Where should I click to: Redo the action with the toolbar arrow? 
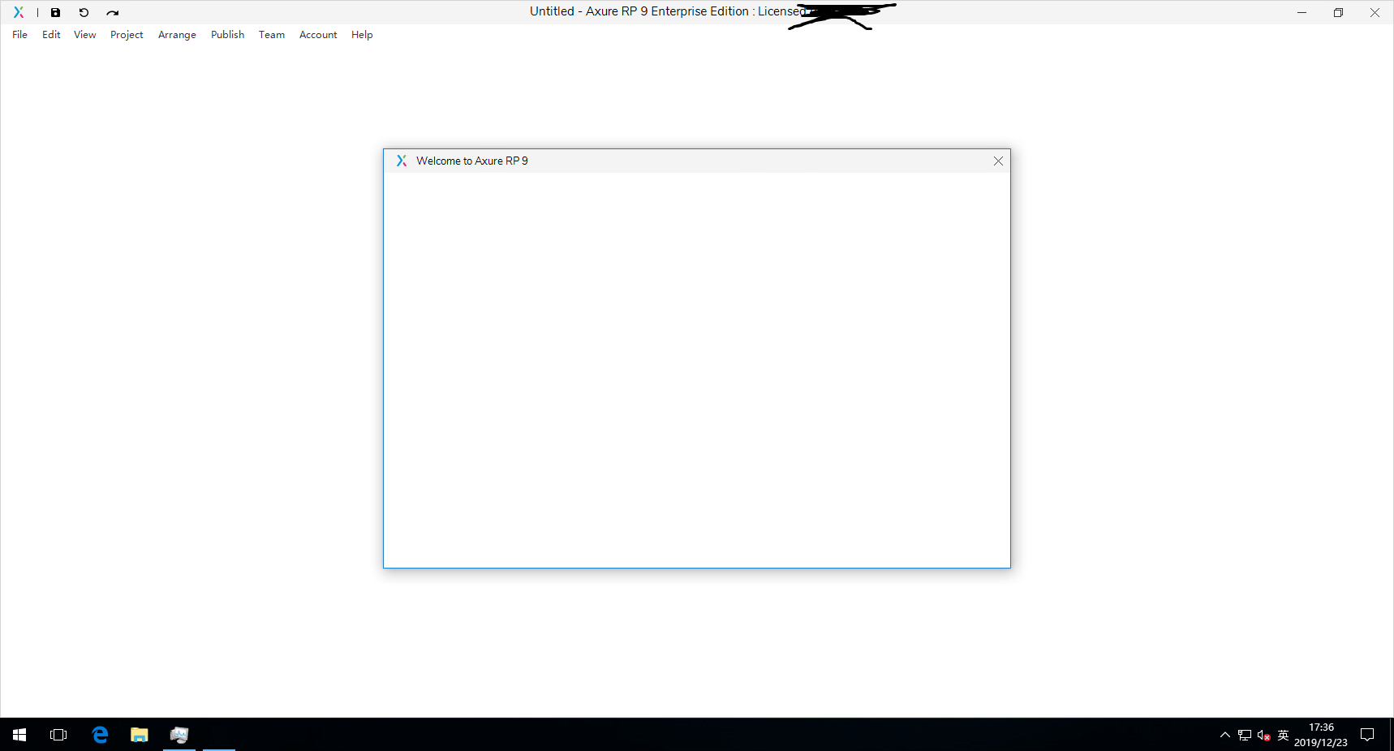pos(113,12)
